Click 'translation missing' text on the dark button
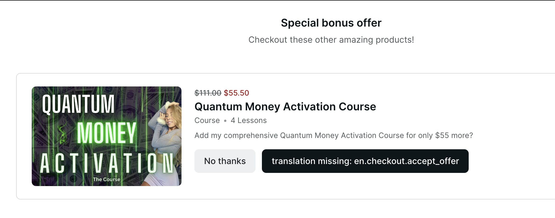555x218 pixels. 312,161
